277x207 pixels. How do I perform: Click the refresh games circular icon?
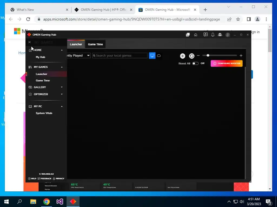192,56
